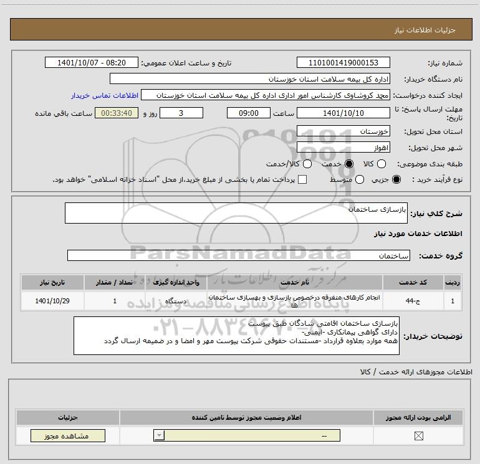This screenshot has height=464, width=480.
Task: Click the service name cell انجام کارهای متفرقه
Action: [x=294, y=301]
